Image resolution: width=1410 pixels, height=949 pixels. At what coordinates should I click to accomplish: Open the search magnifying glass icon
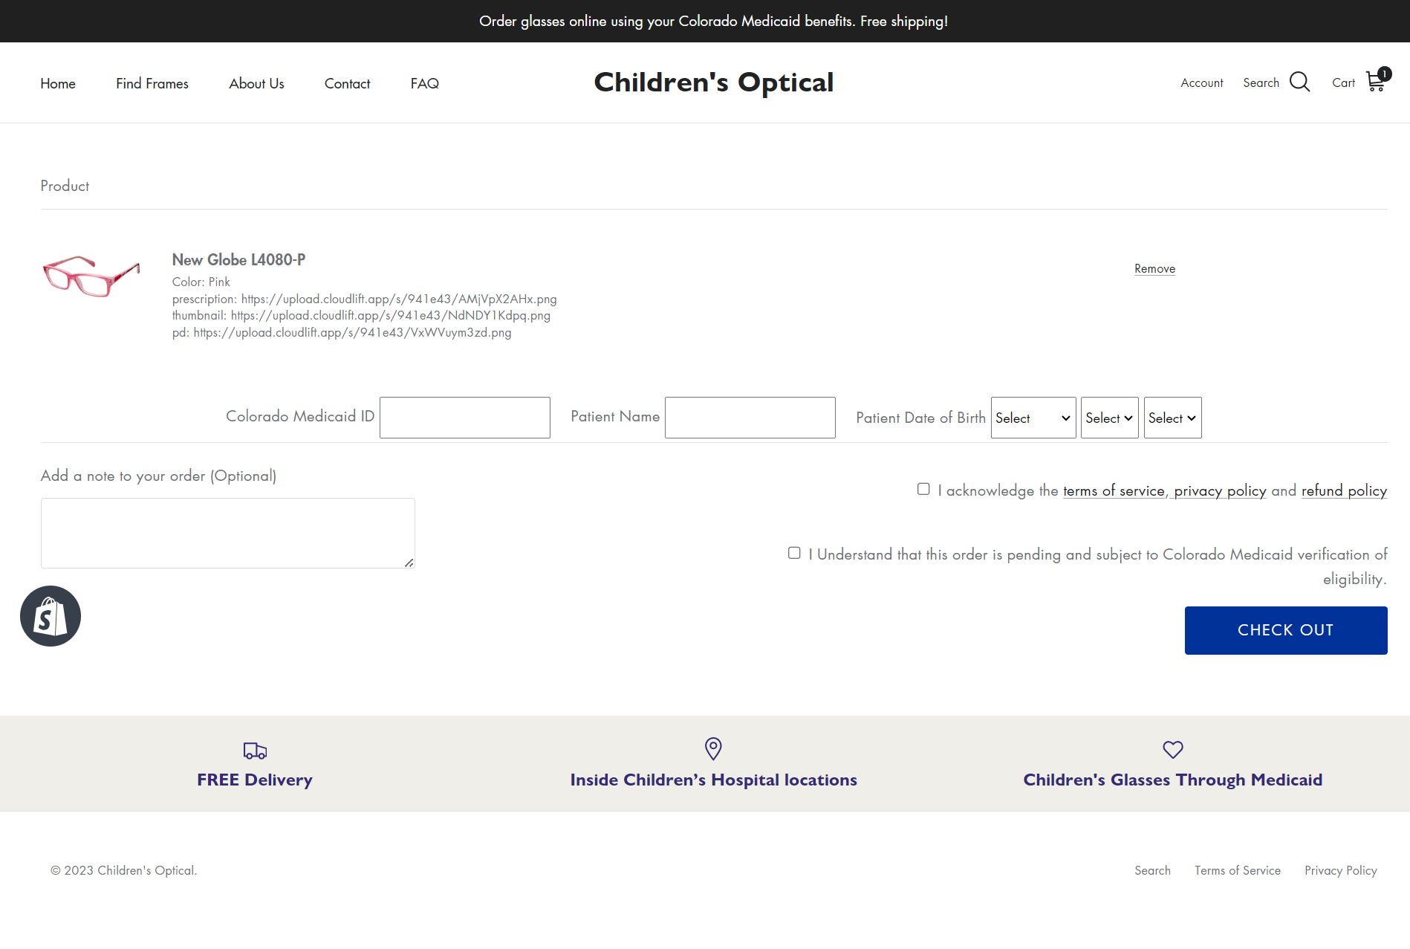point(1300,82)
